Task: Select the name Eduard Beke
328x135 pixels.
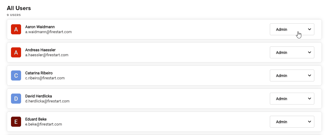Action: (36, 119)
